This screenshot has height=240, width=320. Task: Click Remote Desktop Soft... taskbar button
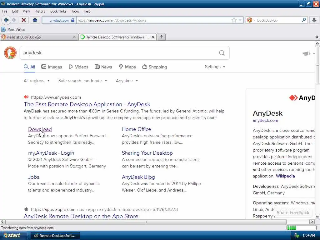(55, 236)
